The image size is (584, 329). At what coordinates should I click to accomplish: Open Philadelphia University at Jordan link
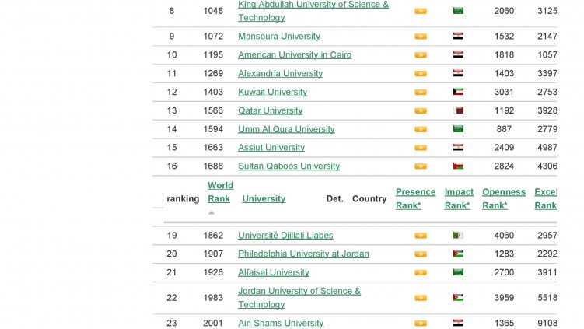[303, 254]
